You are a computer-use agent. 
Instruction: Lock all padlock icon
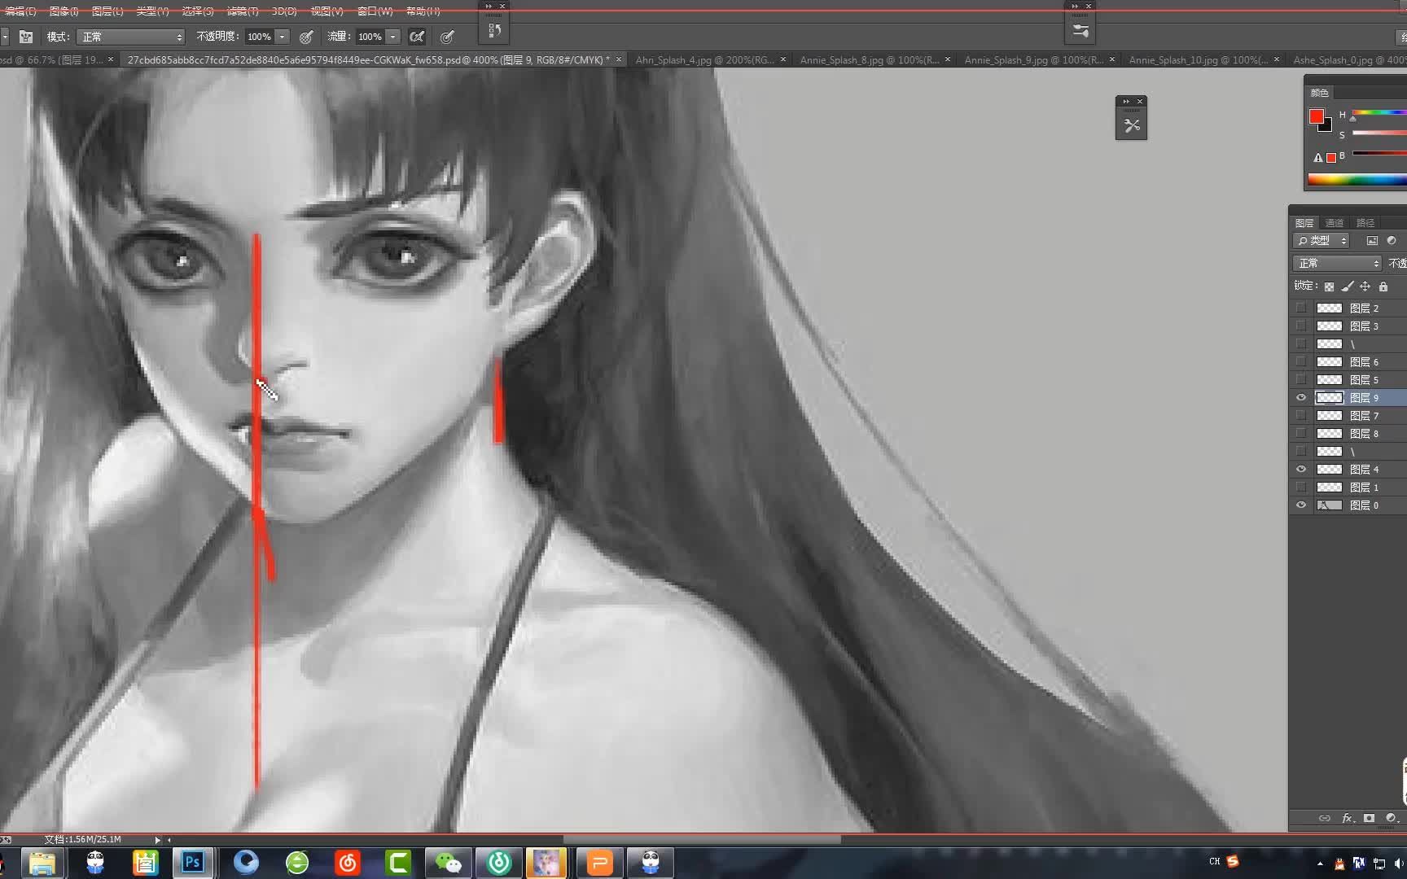click(1383, 286)
